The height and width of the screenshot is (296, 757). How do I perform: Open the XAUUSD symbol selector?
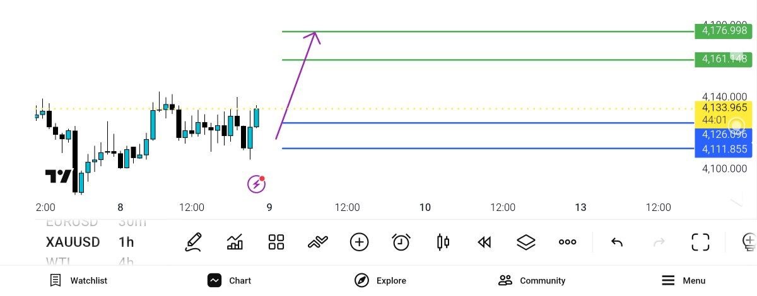tap(73, 242)
